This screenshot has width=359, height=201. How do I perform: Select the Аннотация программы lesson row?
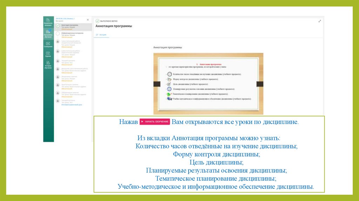pos(73,27)
